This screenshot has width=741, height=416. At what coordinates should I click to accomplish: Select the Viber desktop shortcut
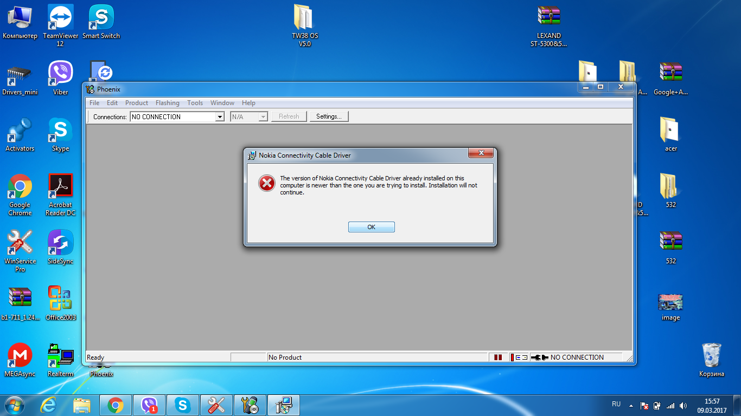coord(60,78)
